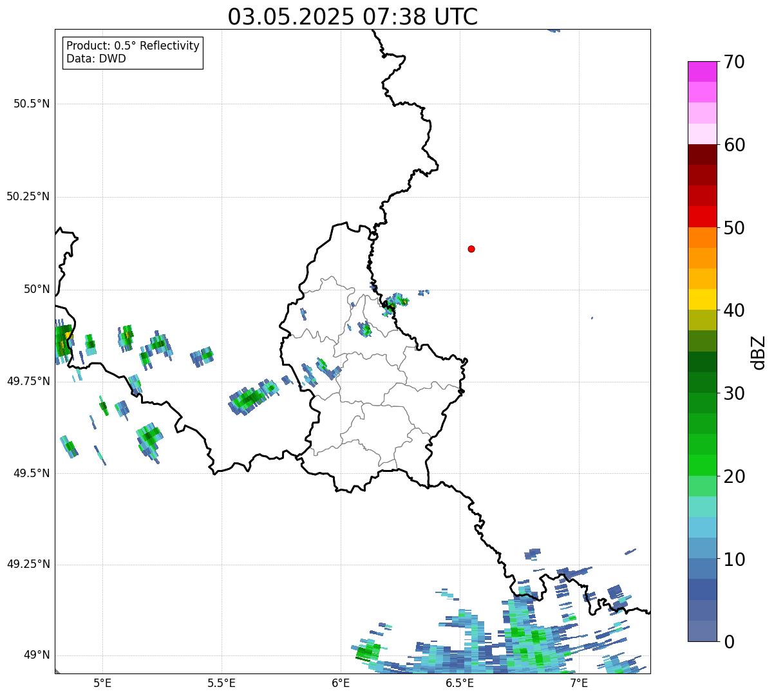Pick the bright yellow segment just above 40

point(702,299)
